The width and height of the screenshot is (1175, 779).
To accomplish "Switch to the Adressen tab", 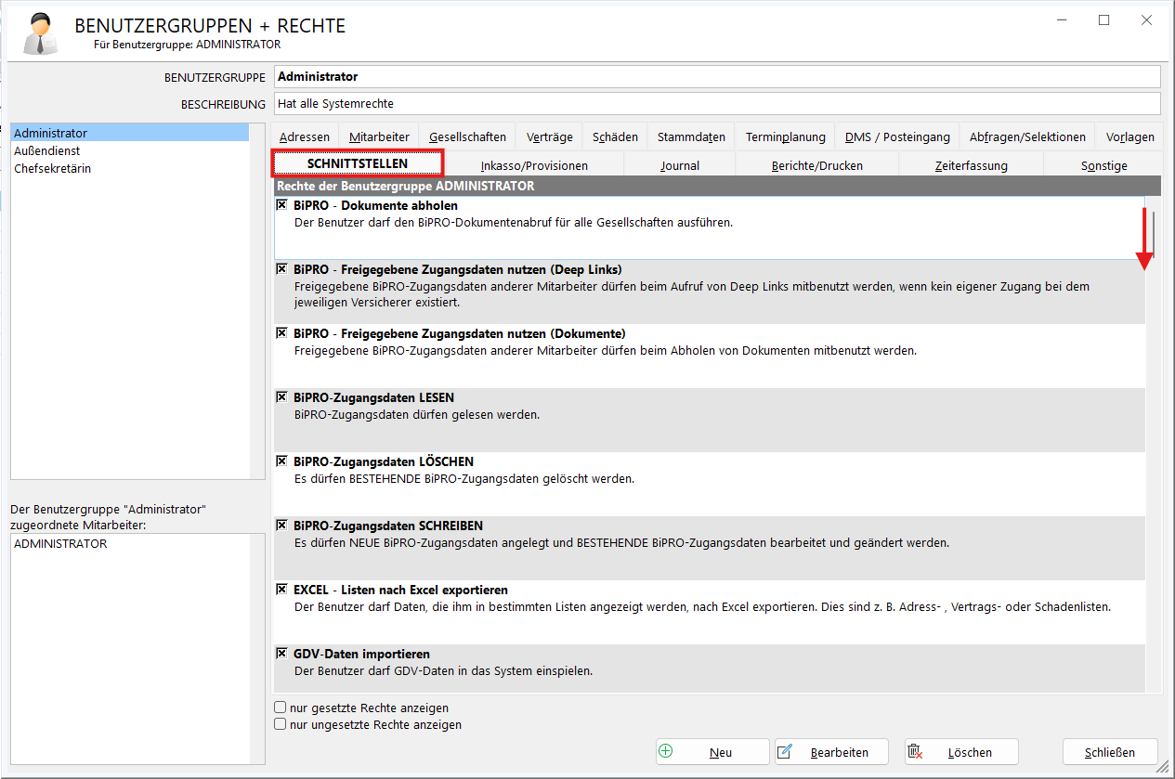I will [304, 137].
